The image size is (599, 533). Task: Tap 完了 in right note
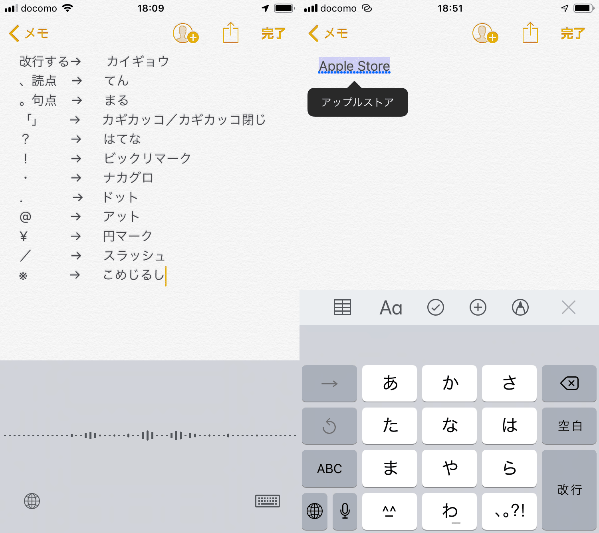(x=573, y=34)
